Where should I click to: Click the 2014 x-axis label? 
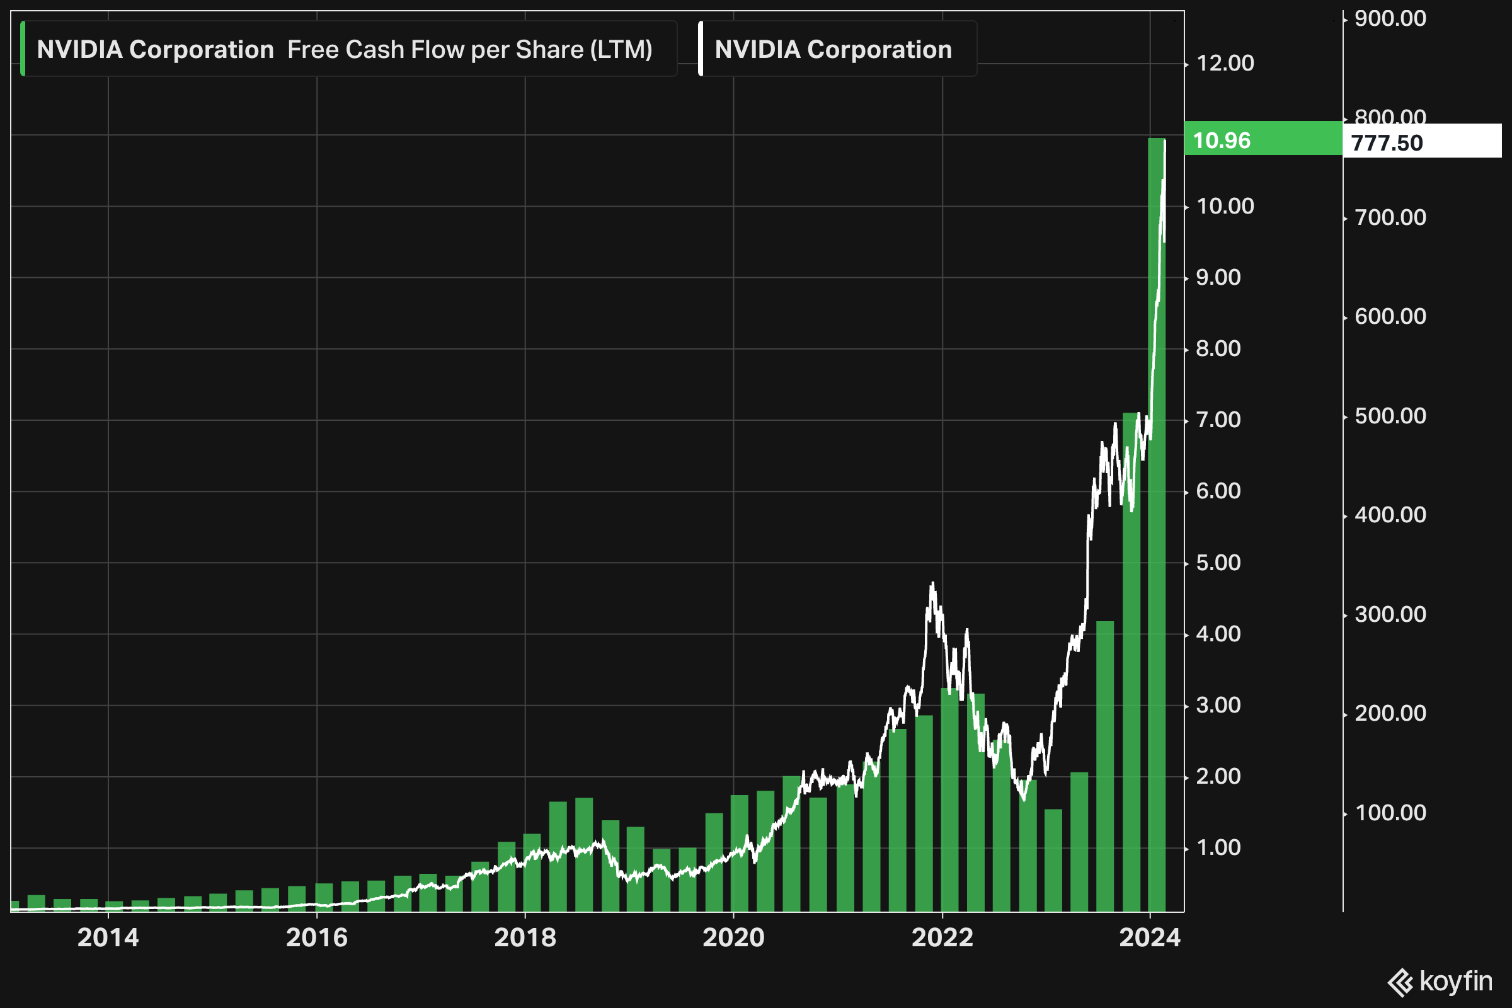pos(108,937)
